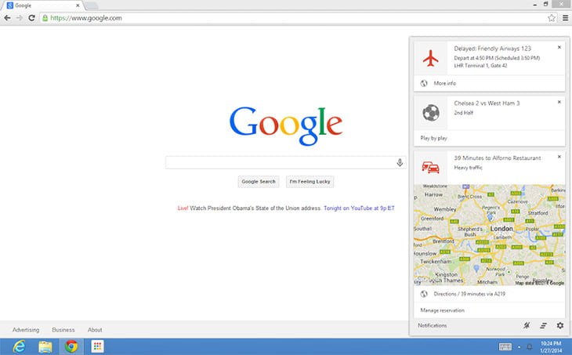The width and height of the screenshot is (572, 355).
Task: Open Internet Explorer from the taskbar
Action: point(19,346)
